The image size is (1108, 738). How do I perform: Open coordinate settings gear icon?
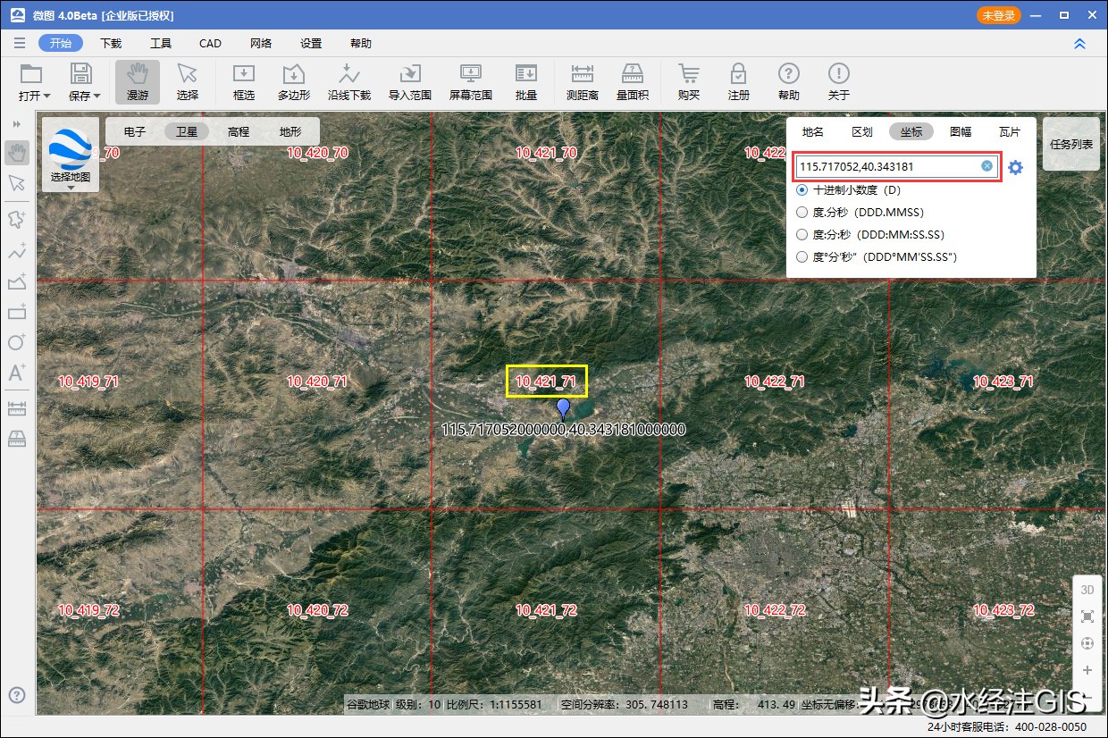[1015, 167]
